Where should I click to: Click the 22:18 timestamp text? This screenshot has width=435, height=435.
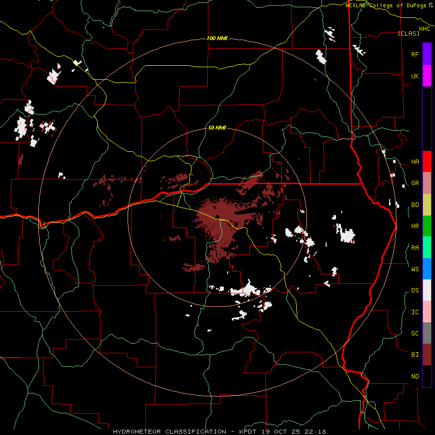tap(316, 432)
